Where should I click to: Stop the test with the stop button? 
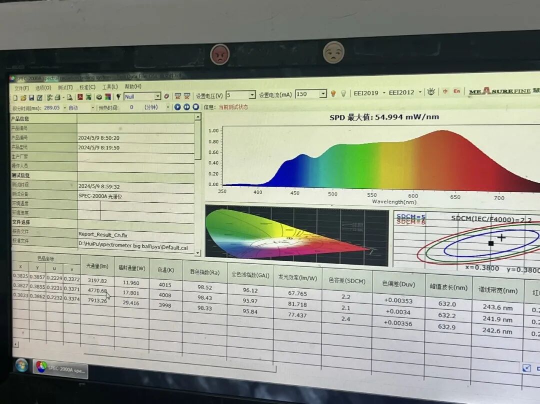pyautogui.click(x=195, y=107)
